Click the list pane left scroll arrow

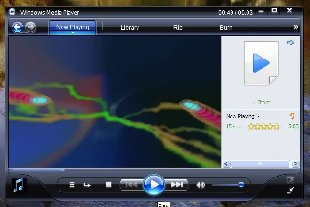pos(226,164)
